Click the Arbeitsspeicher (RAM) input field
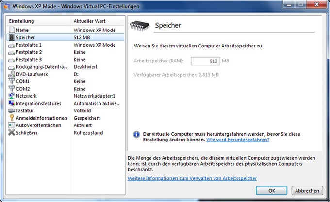Viewport: 330px width, 202px height. click(x=205, y=61)
